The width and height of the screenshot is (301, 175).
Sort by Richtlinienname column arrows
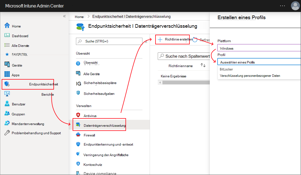point(203,65)
